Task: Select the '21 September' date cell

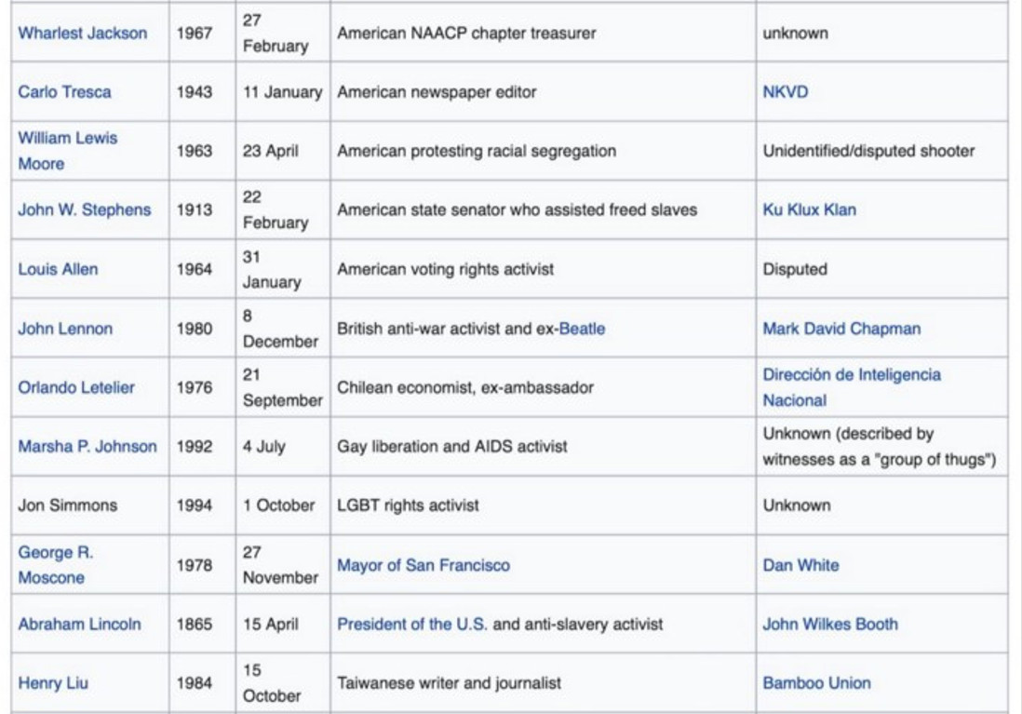Action: click(282, 387)
